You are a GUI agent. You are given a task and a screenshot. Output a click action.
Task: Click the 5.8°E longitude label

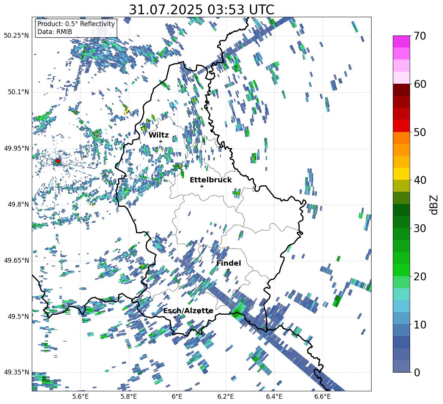point(129,397)
